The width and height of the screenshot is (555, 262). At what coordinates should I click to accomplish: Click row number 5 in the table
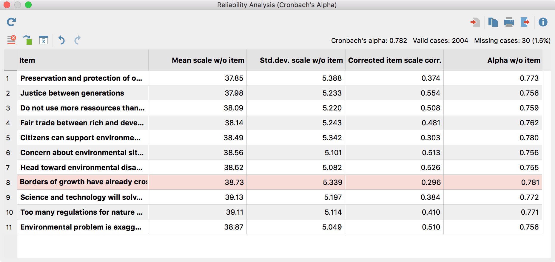click(8, 138)
